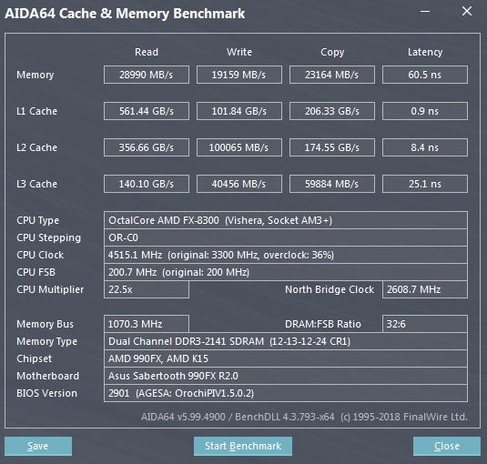Click the CPU Type information field

click(x=286, y=220)
